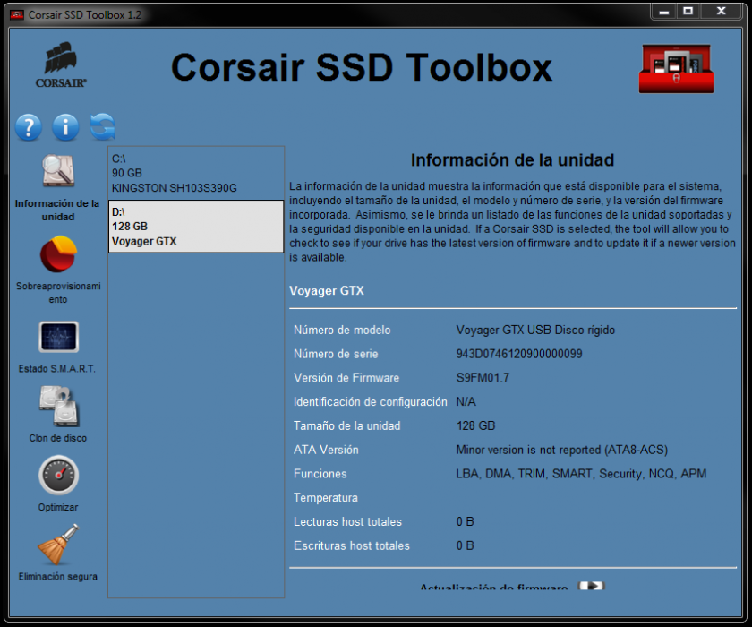Open Clon de disco drives icon
Image resolution: width=752 pixels, height=627 pixels.
(x=59, y=406)
